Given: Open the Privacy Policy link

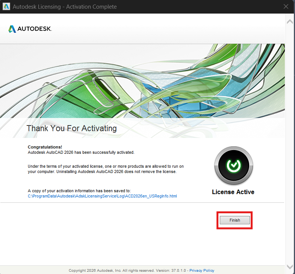Looking at the screenshot, I should tap(202, 270).
